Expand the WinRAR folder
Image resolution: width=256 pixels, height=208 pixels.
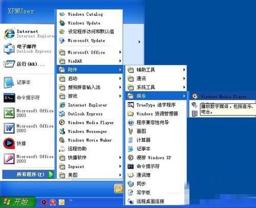(90, 61)
